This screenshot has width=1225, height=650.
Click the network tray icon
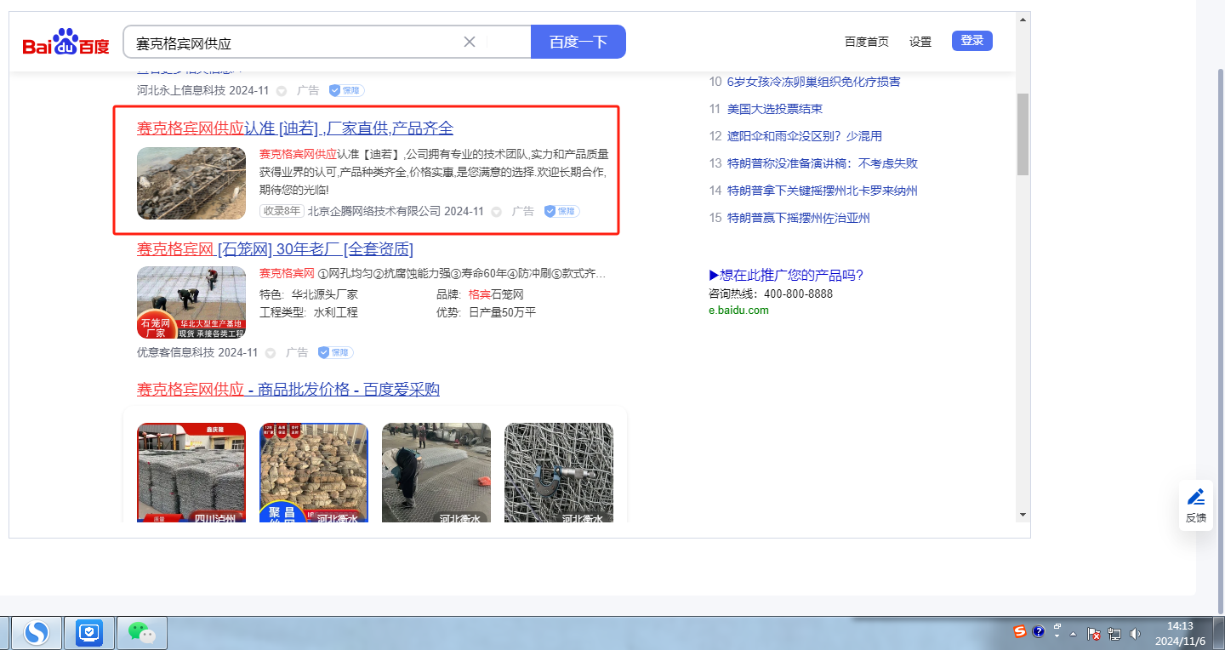pyautogui.click(x=1114, y=634)
